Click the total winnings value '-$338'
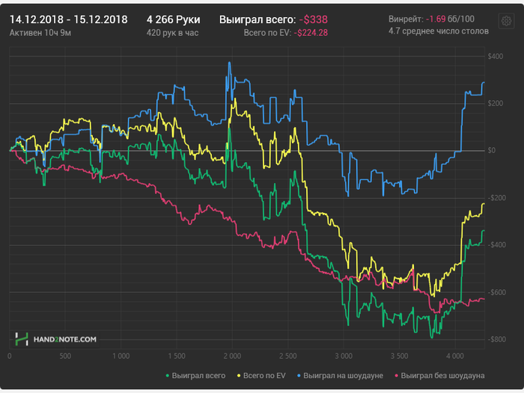This screenshot has width=524, height=393. (313, 19)
